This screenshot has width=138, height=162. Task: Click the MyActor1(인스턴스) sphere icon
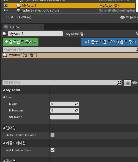click(x=5, y=55)
